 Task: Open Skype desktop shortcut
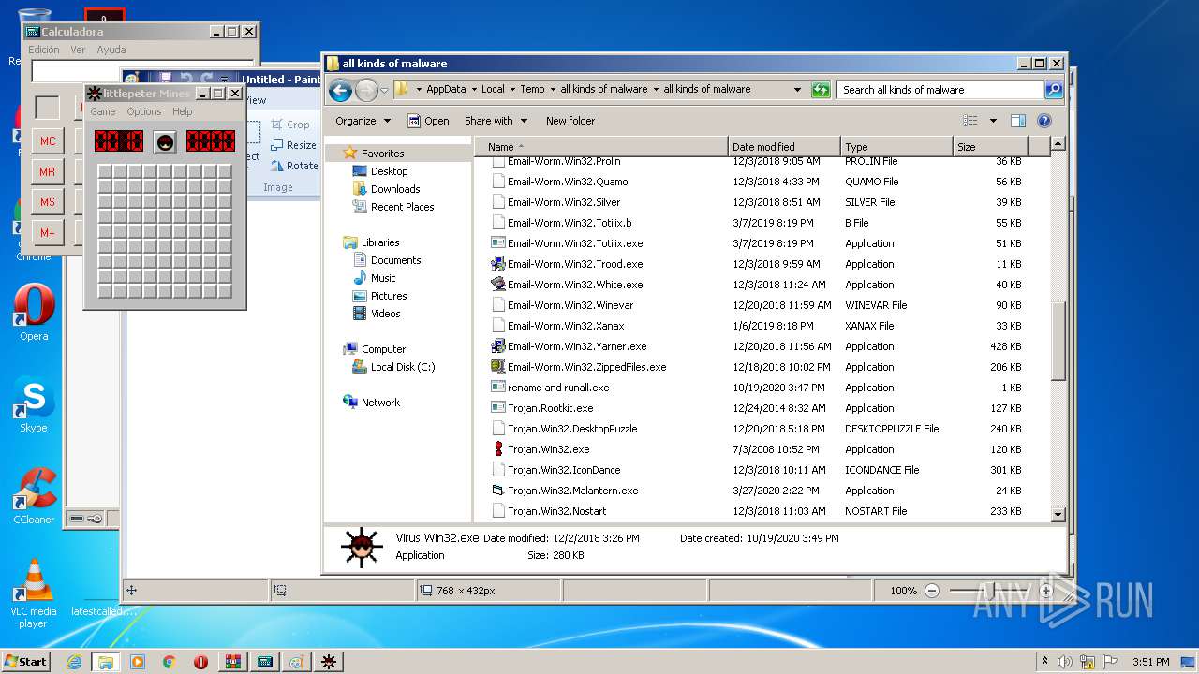click(34, 404)
